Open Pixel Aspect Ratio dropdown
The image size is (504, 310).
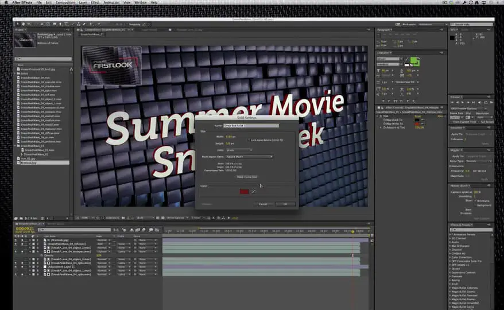pyautogui.click(x=249, y=157)
